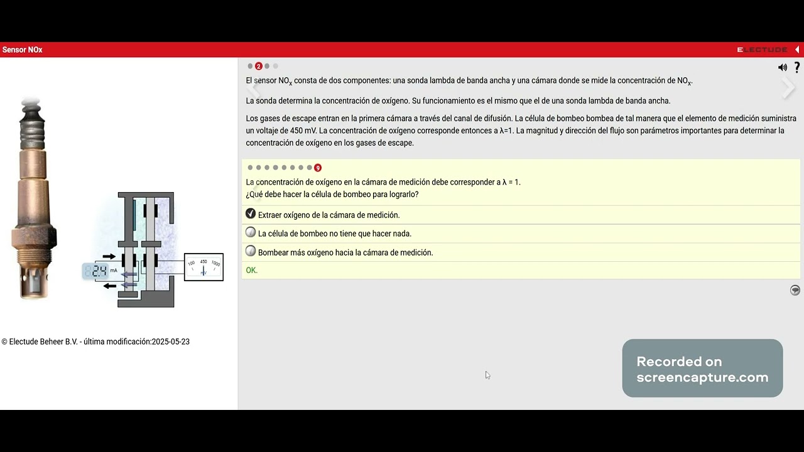The image size is (804, 452).
Task: Go to eighth question progress dot
Action: pos(309,168)
